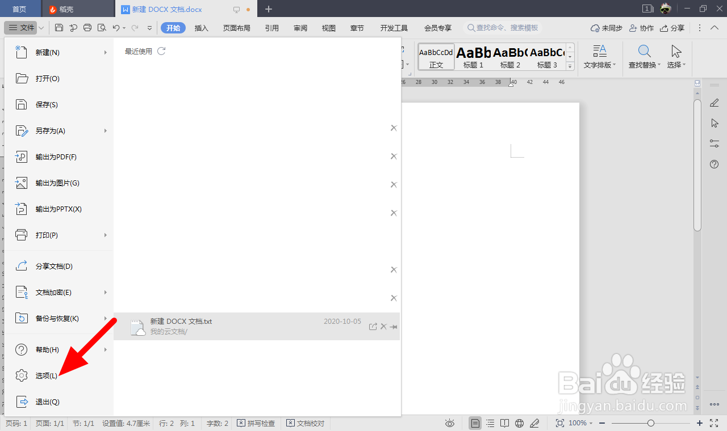Screen dimensions: 727x431
Task: Click the redo arrow icon
Action: [135, 28]
